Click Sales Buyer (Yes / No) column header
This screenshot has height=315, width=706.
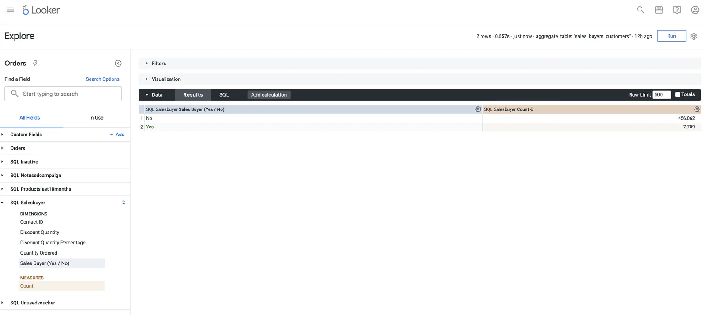click(x=185, y=109)
